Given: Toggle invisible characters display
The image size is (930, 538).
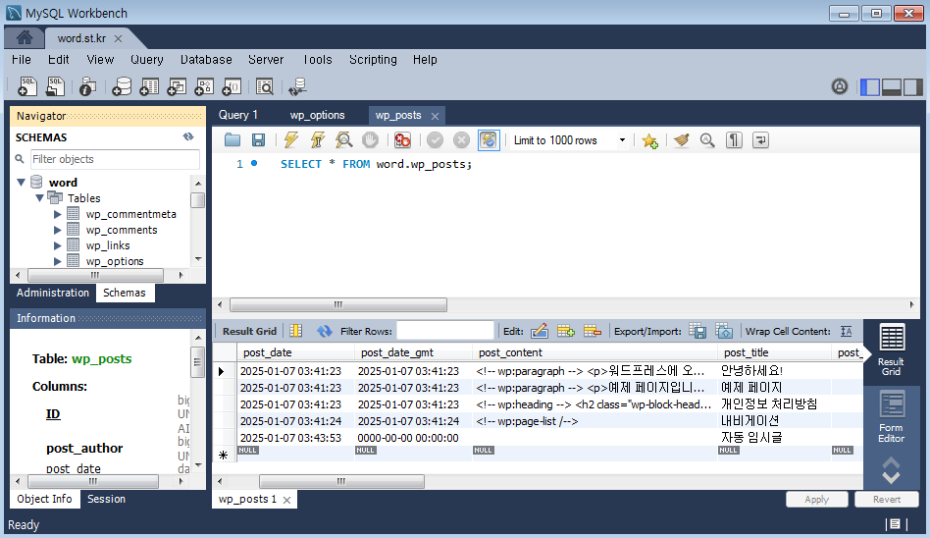Looking at the screenshot, I should click(x=734, y=140).
